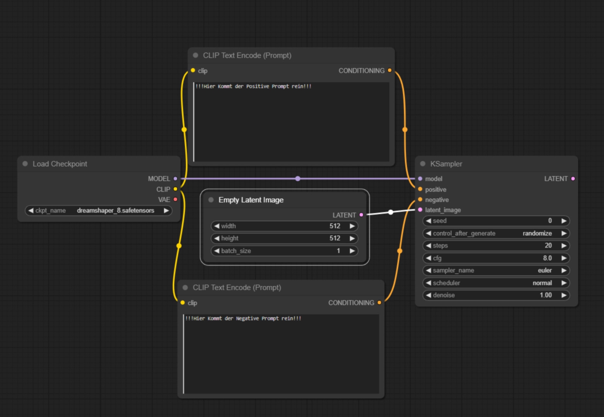
Task: Click the MODEL output port on Load Checkpoint
Action: tap(175, 179)
